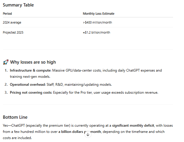
Task: Click Operational overhead bold text
Action: click(x=28, y=85)
